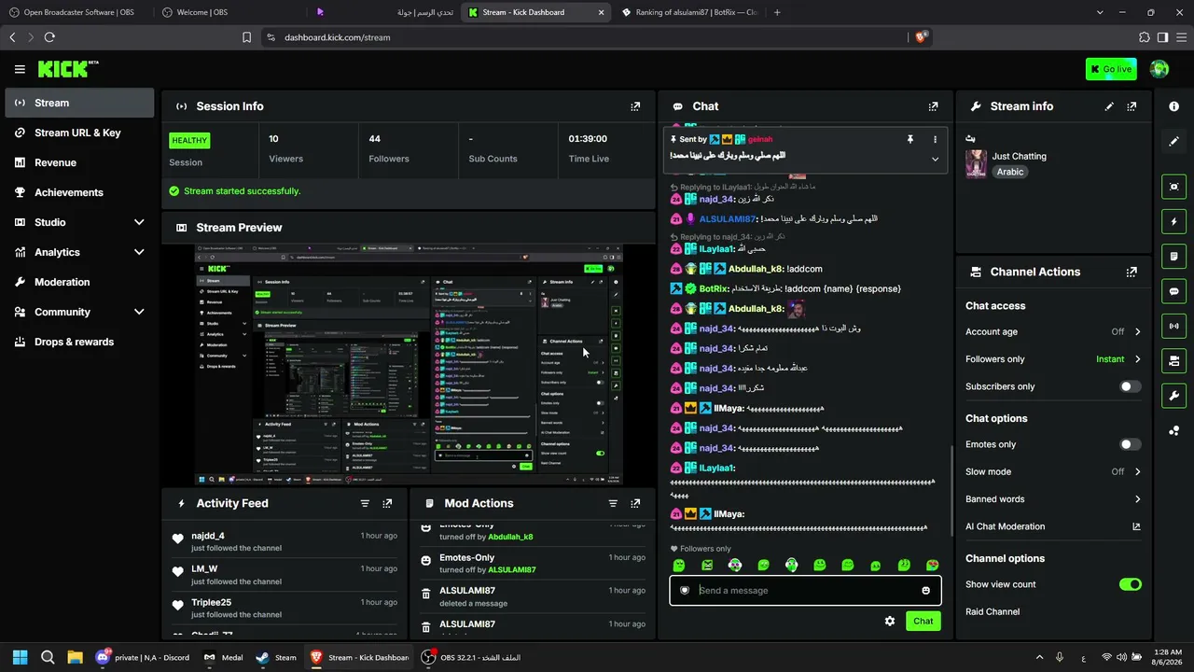
Task: Toggle Channel Actions widget in right rail
Action: click(1173, 360)
